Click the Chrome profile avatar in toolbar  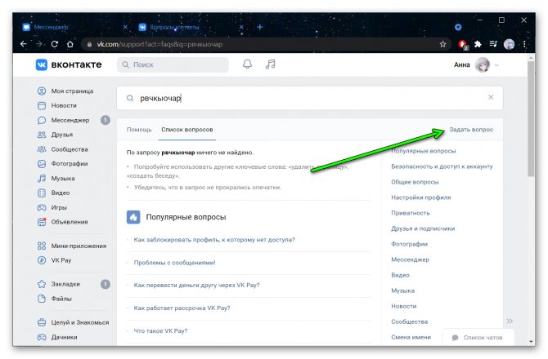[510, 44]
